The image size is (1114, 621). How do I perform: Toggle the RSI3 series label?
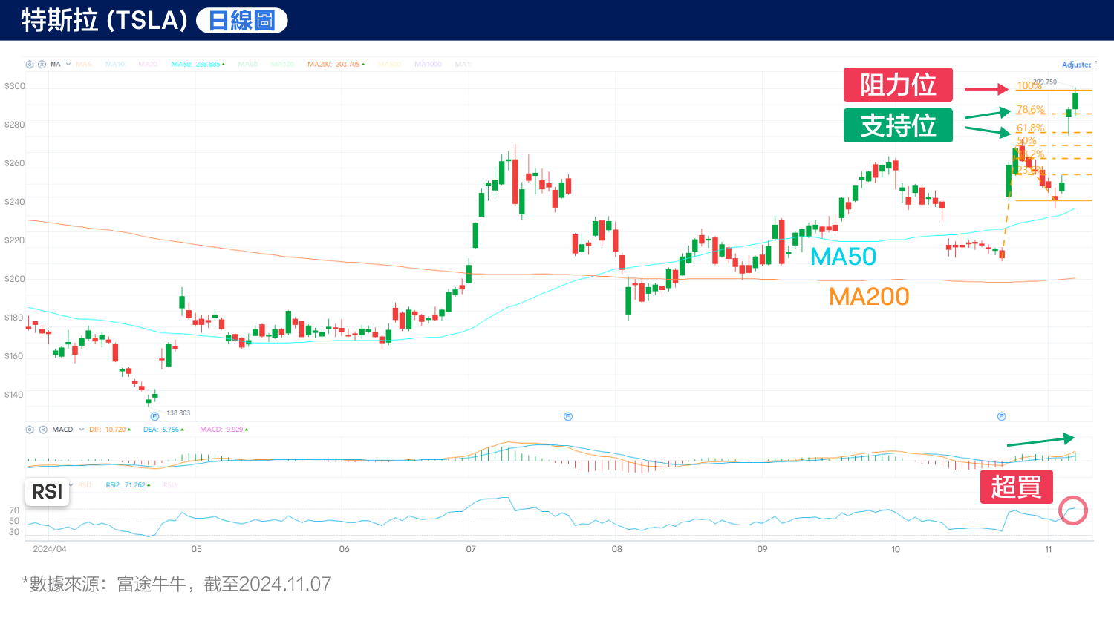pos(169,484)
